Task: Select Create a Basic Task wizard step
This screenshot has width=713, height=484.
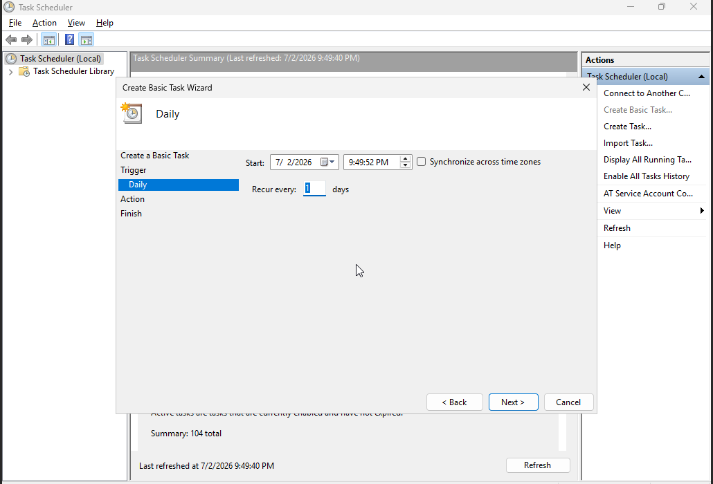Action: pos(154,156)
